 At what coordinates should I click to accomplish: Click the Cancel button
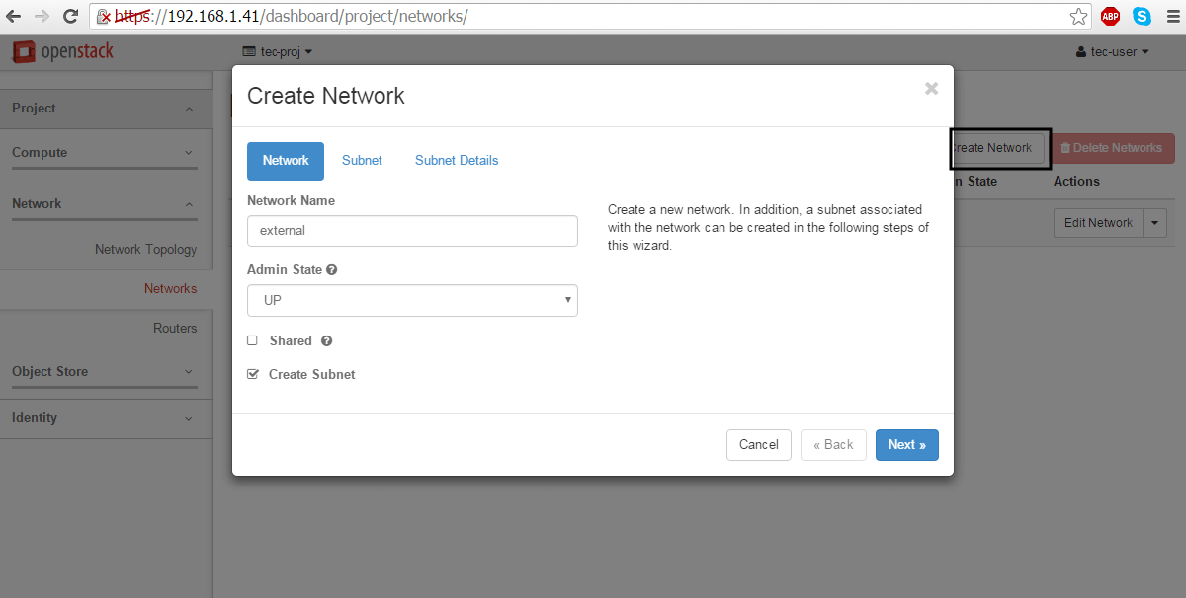point(759,445)
